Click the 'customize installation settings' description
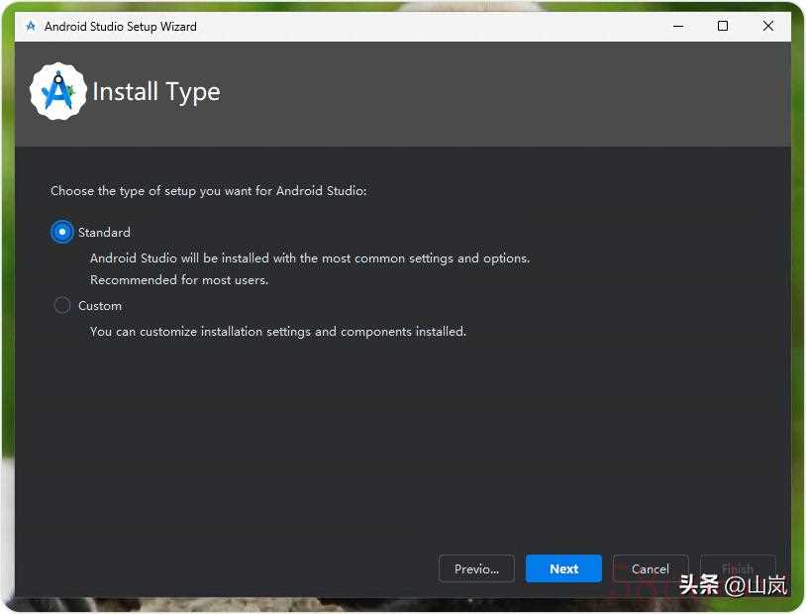This screenshot has width=806, height=614. tap(278, 332)
